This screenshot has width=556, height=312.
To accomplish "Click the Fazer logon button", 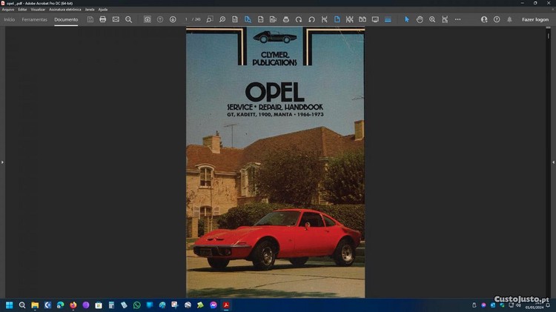I will tap(535, 19).
